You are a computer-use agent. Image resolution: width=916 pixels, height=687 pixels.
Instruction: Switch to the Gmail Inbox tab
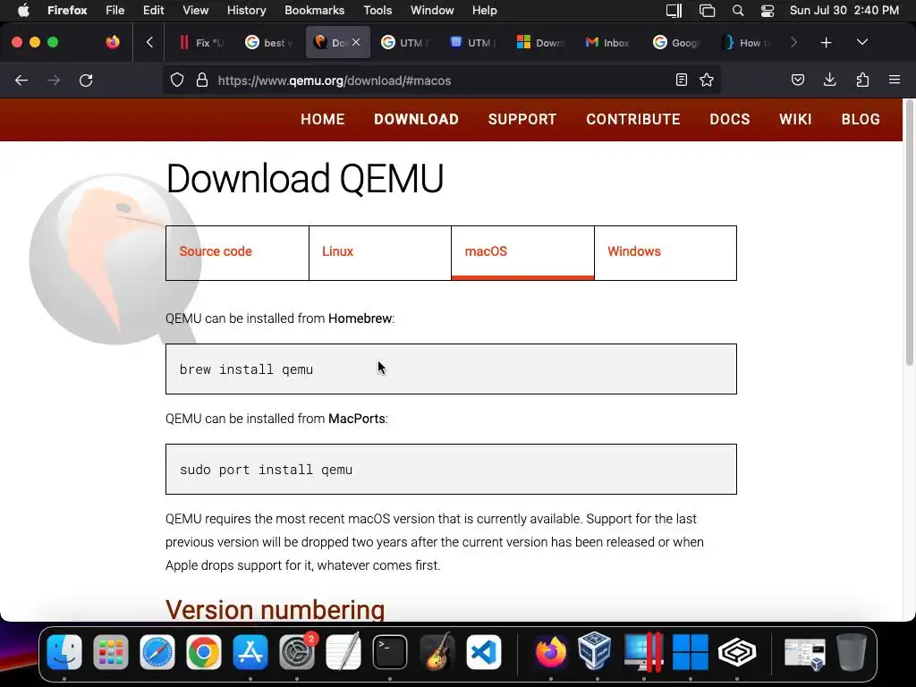tap(608, 42)
